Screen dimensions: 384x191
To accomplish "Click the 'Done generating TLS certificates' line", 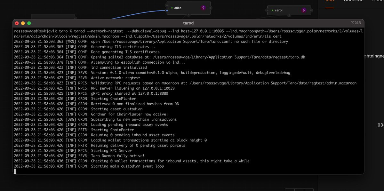I will pos(87,52).
